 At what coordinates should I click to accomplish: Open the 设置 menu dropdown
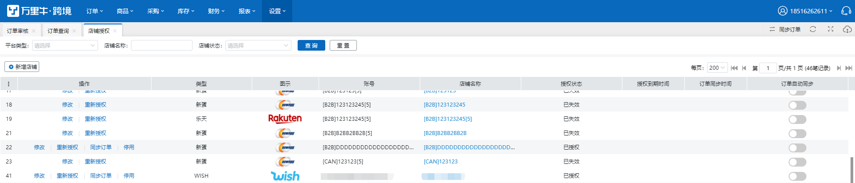pos(277,11)
